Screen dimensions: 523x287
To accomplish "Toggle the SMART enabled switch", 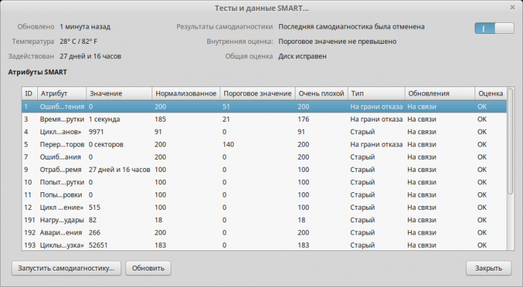I will click(494, 29).
